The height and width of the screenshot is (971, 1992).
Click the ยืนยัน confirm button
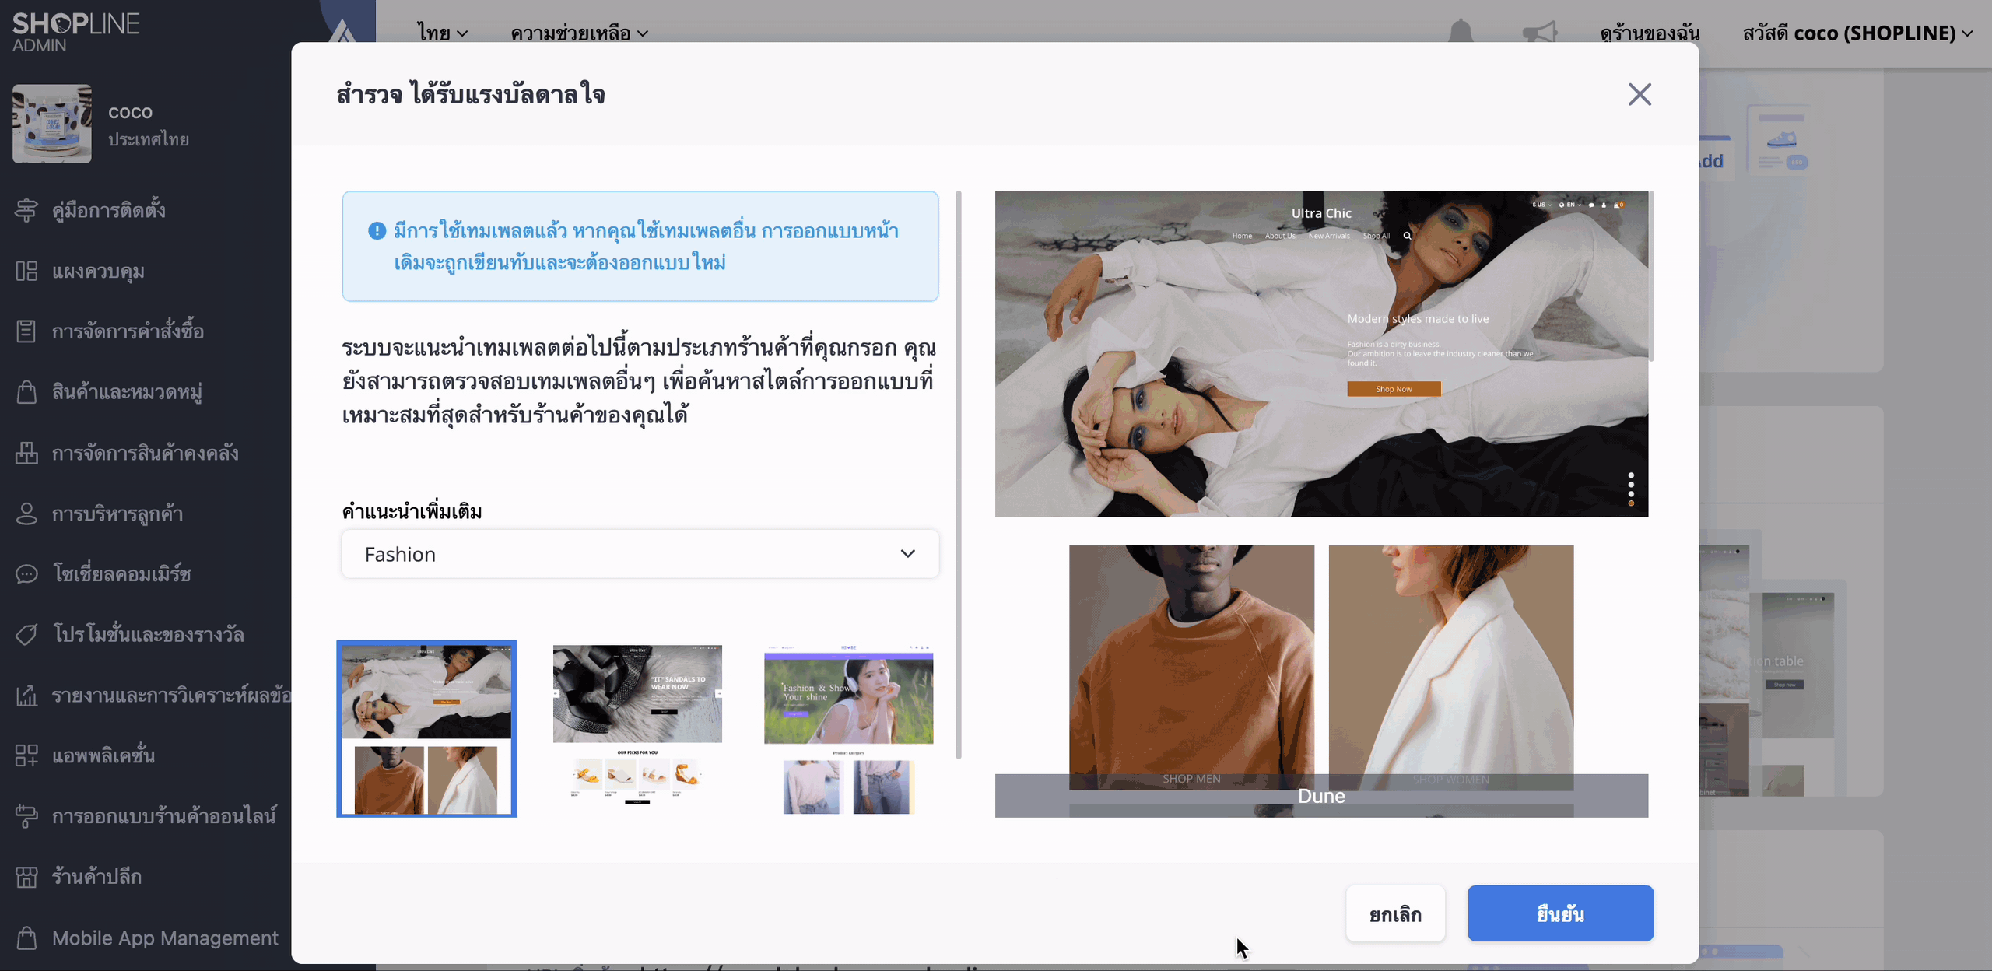click(1560, 913)
